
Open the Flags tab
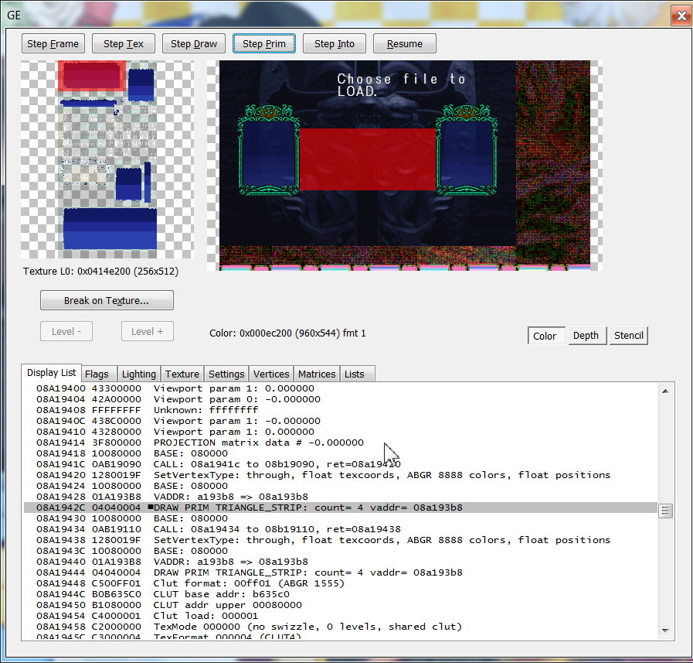[97, 374]
